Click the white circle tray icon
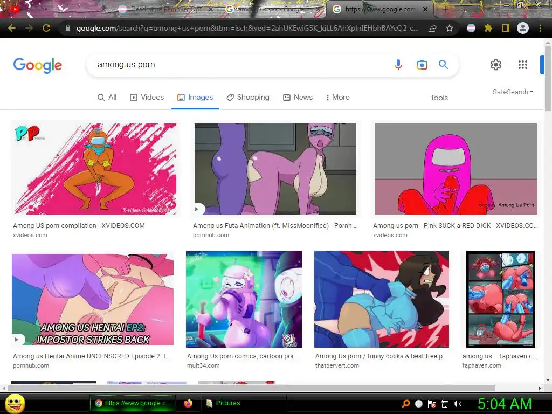Image resolution: width=552 pixels, height=414 pixels. click(x=418, y=404)
